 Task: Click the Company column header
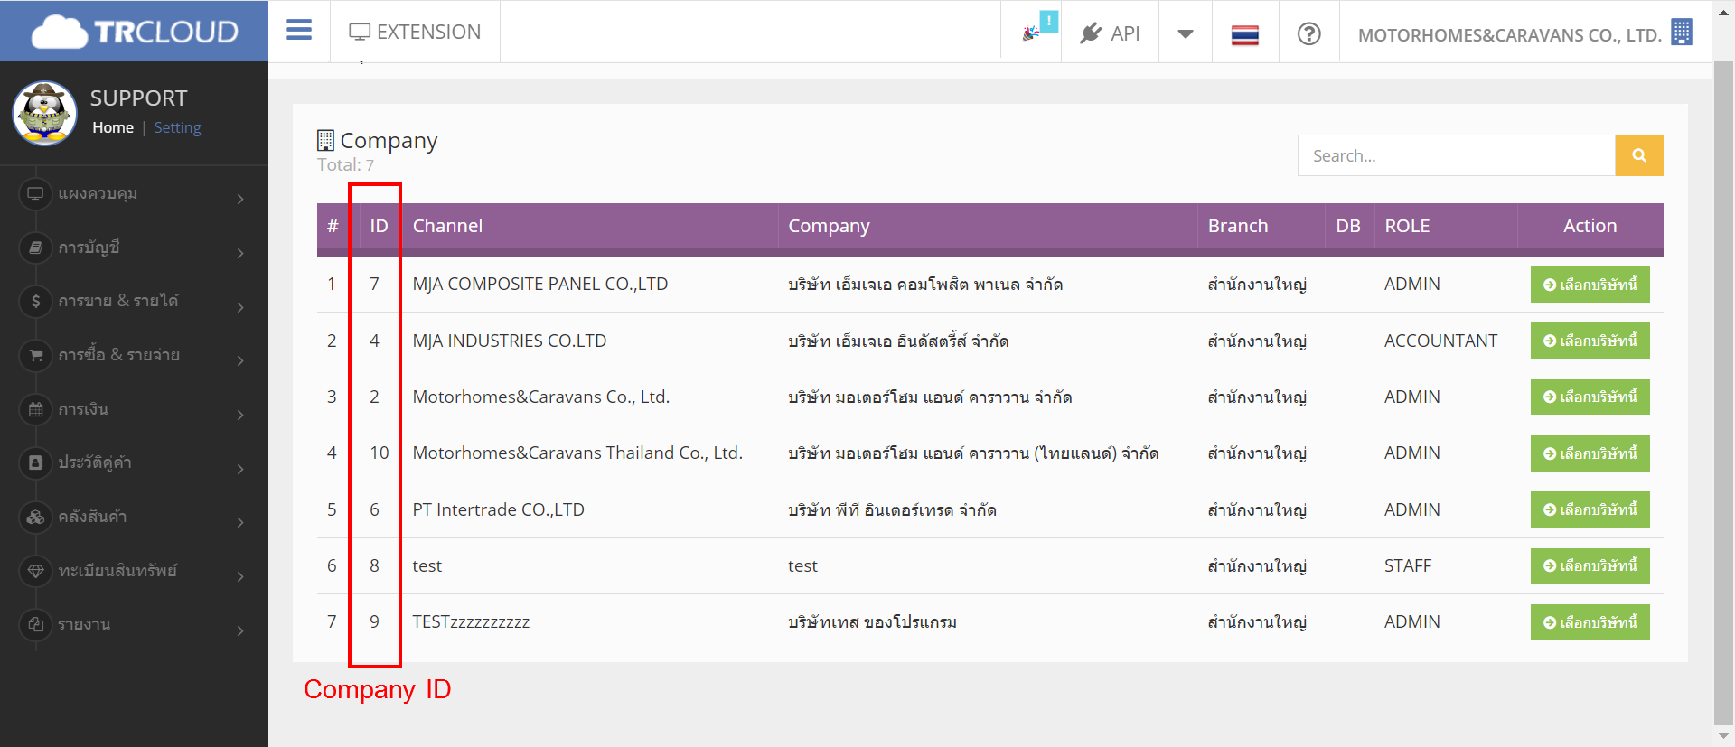click(x=829, y=226)
